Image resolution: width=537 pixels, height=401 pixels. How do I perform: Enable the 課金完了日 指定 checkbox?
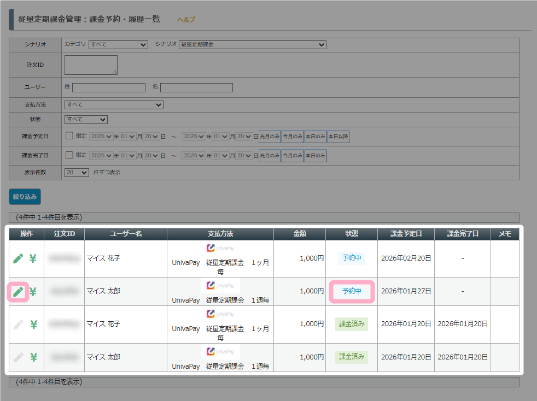(x=69, y=155)
